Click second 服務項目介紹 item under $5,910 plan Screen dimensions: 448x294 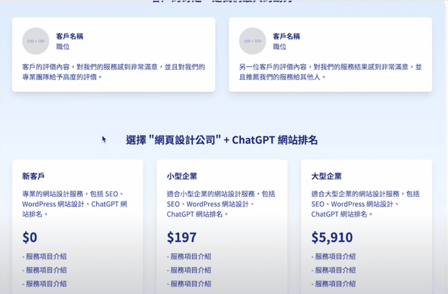click(x=334, y=270)
